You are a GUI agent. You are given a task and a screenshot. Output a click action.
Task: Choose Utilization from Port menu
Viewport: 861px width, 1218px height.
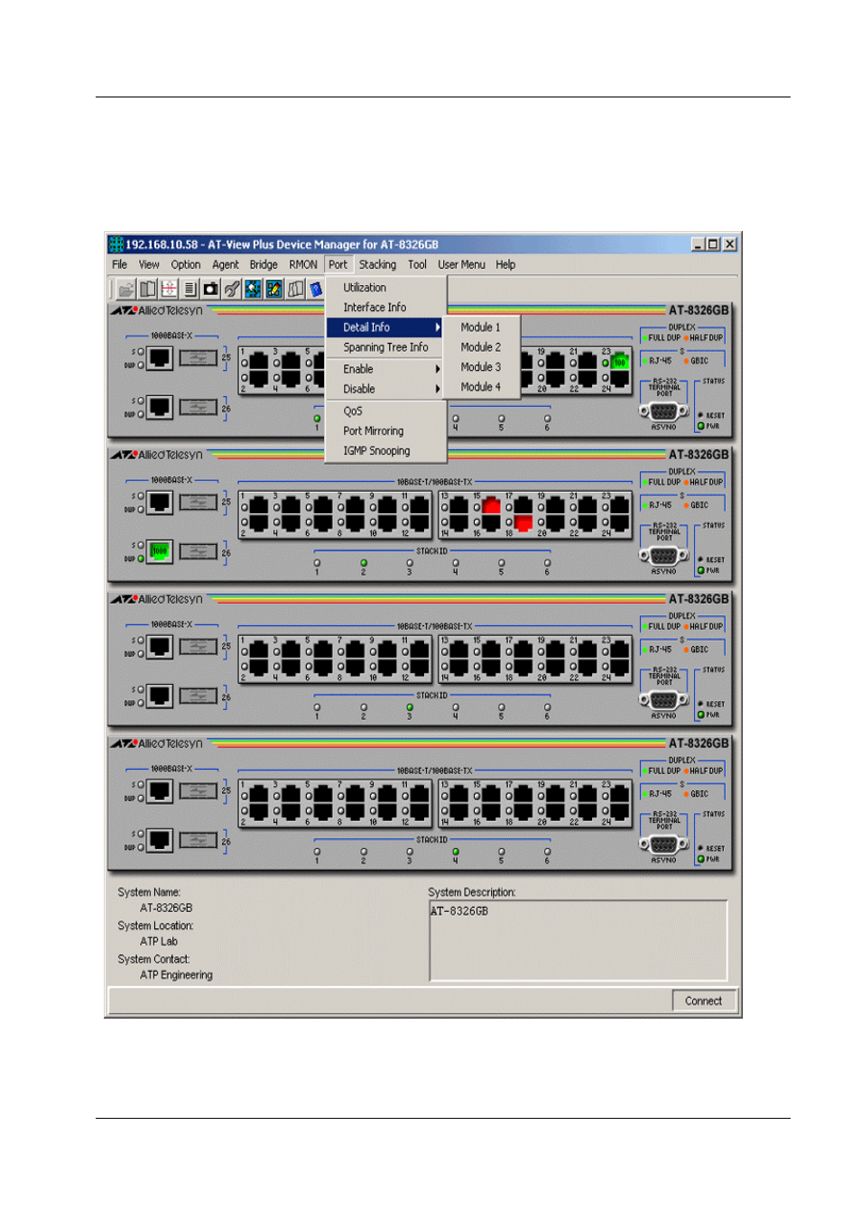[x=386, y=288]
